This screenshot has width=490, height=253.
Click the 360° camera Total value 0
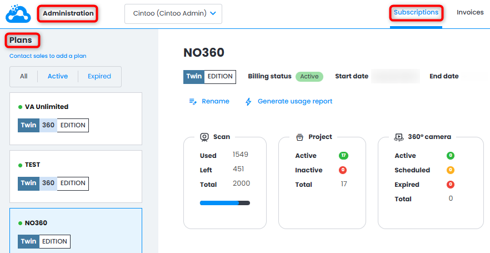451,199
